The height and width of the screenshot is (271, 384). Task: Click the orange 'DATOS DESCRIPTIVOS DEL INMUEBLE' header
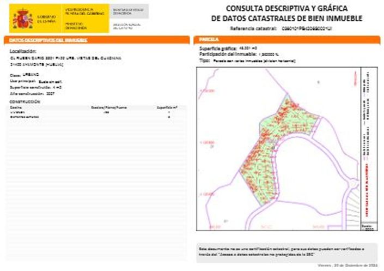click(97, 40)
